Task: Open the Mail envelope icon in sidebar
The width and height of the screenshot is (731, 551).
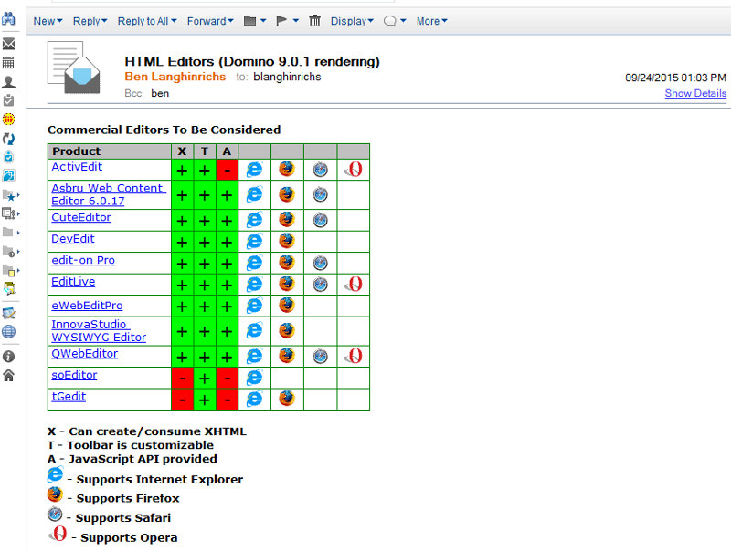Action: (9, 44)
